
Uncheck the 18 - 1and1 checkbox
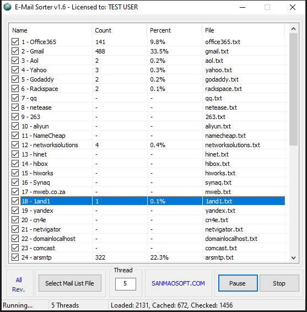pos(15,201)
